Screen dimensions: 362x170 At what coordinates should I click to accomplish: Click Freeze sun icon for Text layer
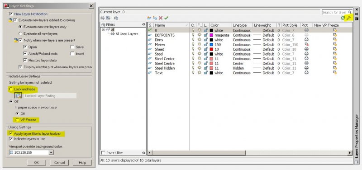tap(200, 73)
